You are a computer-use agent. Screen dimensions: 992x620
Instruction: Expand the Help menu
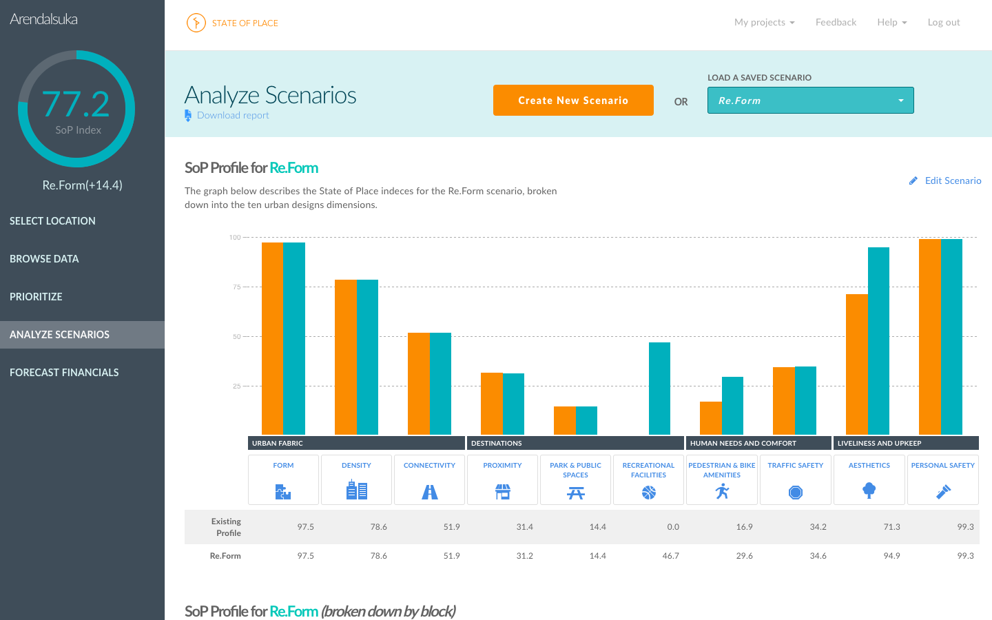click(892, 22)
